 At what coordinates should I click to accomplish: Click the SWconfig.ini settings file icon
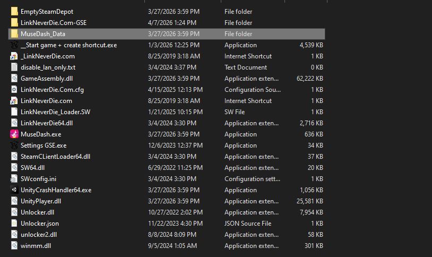click(14, 179)
